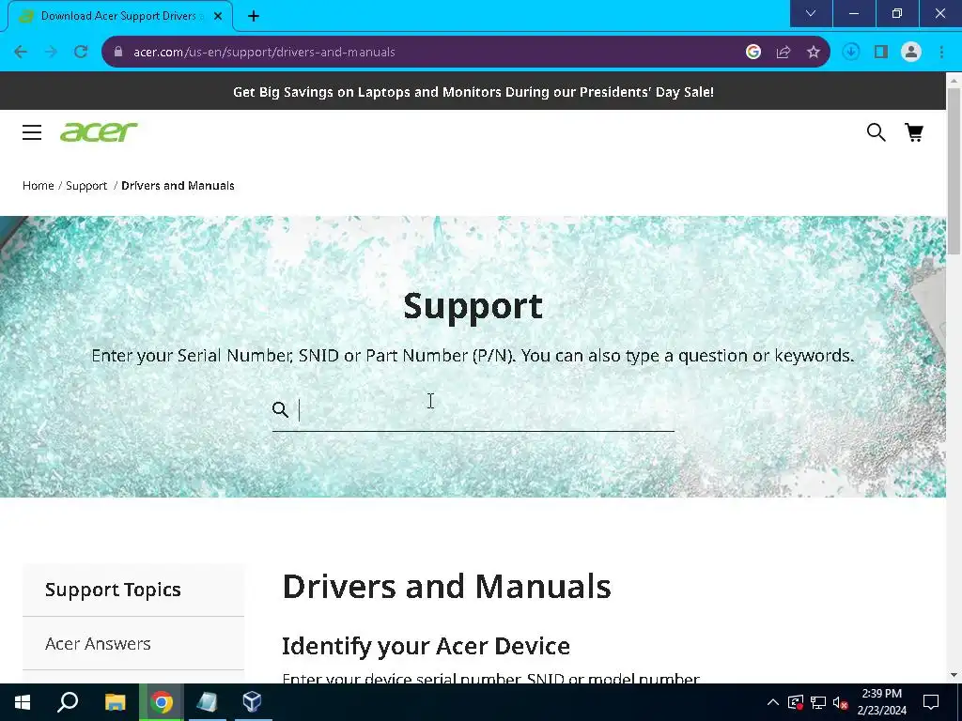
Task: Bookmark this tab with star
Action: (814, 53)
